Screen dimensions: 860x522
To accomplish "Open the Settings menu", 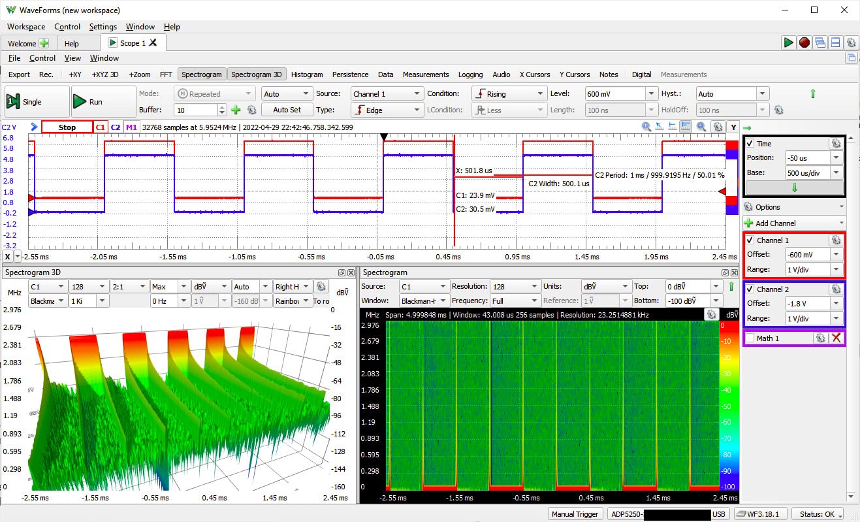I will (103, 27).
